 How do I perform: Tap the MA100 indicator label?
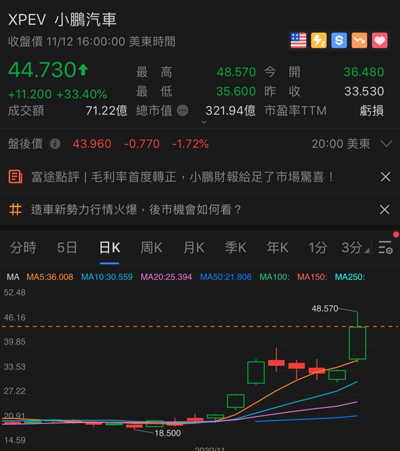(274, 277)
